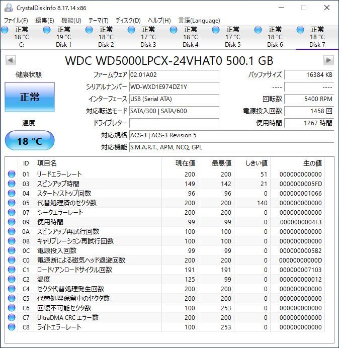Image resolution: width=339 pixels, height=348 pixels.
Task: Switch to Disk 4 tab
Action: pos(190,37)
